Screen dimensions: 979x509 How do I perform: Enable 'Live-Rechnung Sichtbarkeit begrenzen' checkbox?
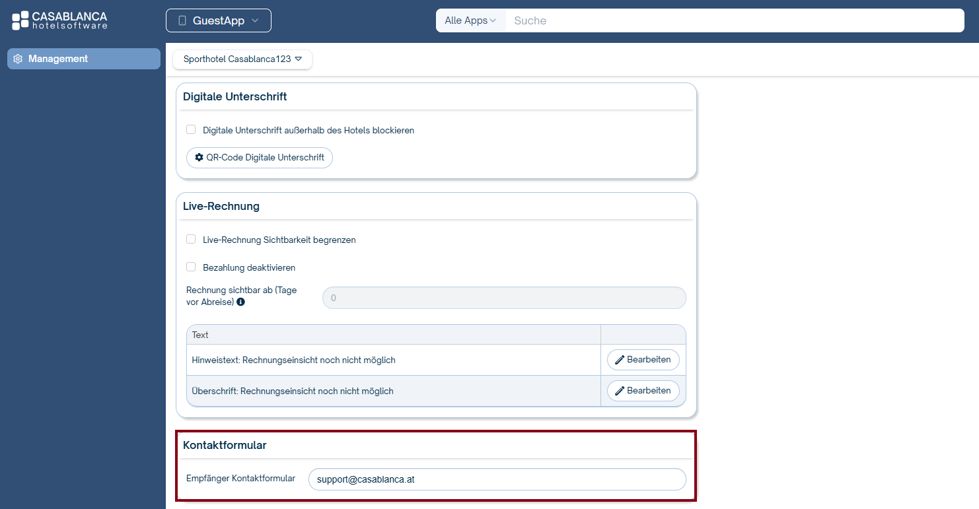coord(191,239)
